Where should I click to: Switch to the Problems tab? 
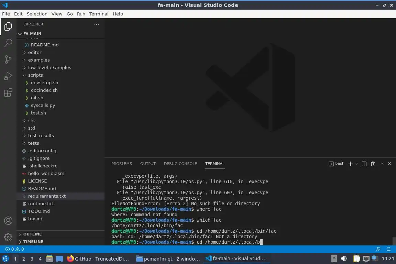(121, 164)
